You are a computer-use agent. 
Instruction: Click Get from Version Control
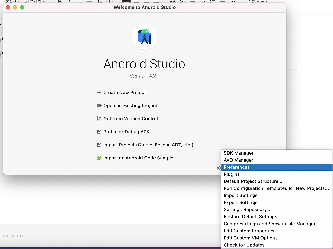pyautogui.click(x=130, y=119)
